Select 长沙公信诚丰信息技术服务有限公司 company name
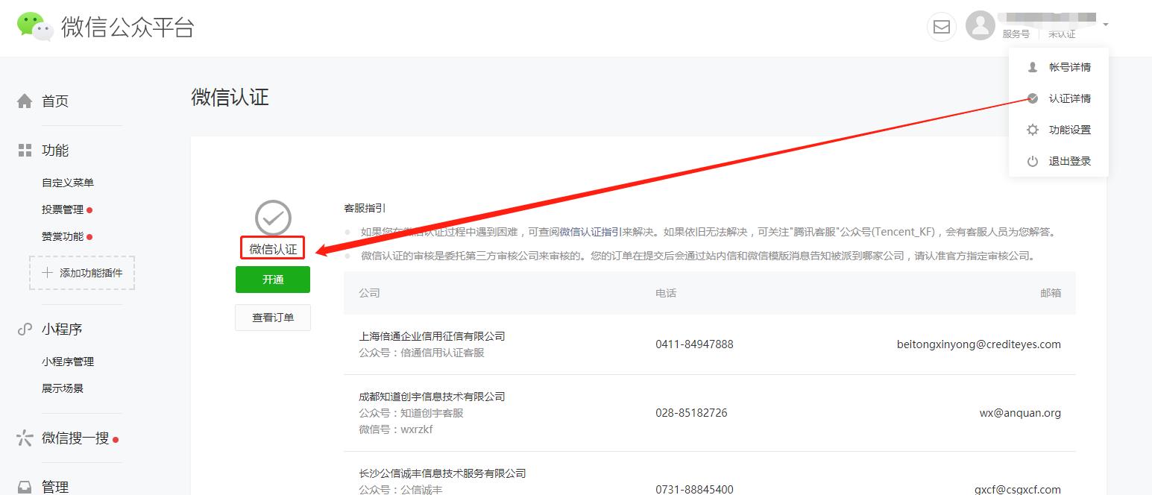Image resolution: width=1152 pixels, height=495 pixels. coord(442,473)
